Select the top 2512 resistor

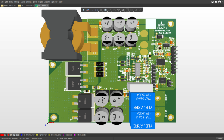point(100,64)
